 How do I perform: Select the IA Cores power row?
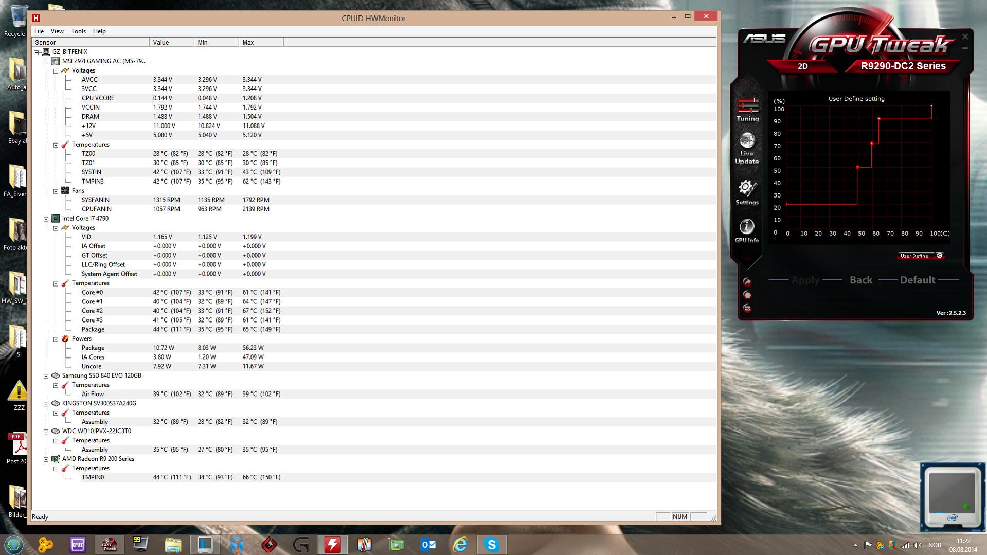(x=374, y=357)
